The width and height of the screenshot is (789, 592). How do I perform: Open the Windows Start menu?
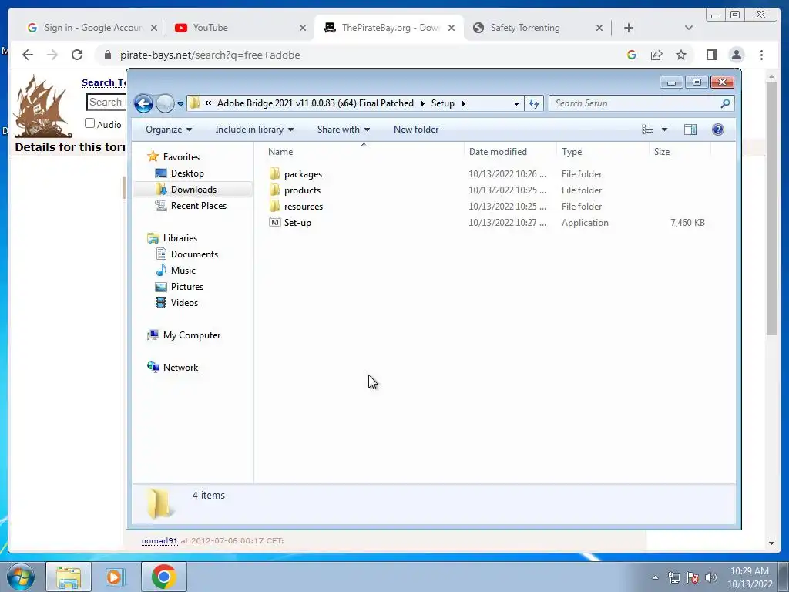(21, 577)
